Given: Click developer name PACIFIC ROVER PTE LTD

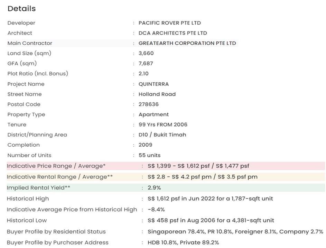Looking at the screenshot, I should (x=169, y=23).
